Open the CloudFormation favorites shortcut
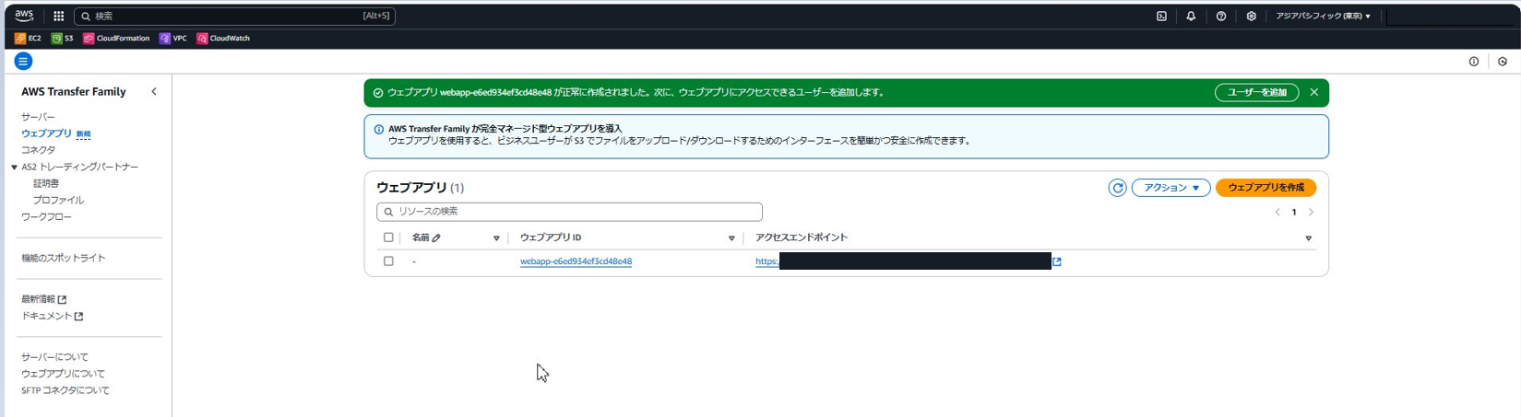The width and height of the screenshot is (1521, 417). pos(116,38)
